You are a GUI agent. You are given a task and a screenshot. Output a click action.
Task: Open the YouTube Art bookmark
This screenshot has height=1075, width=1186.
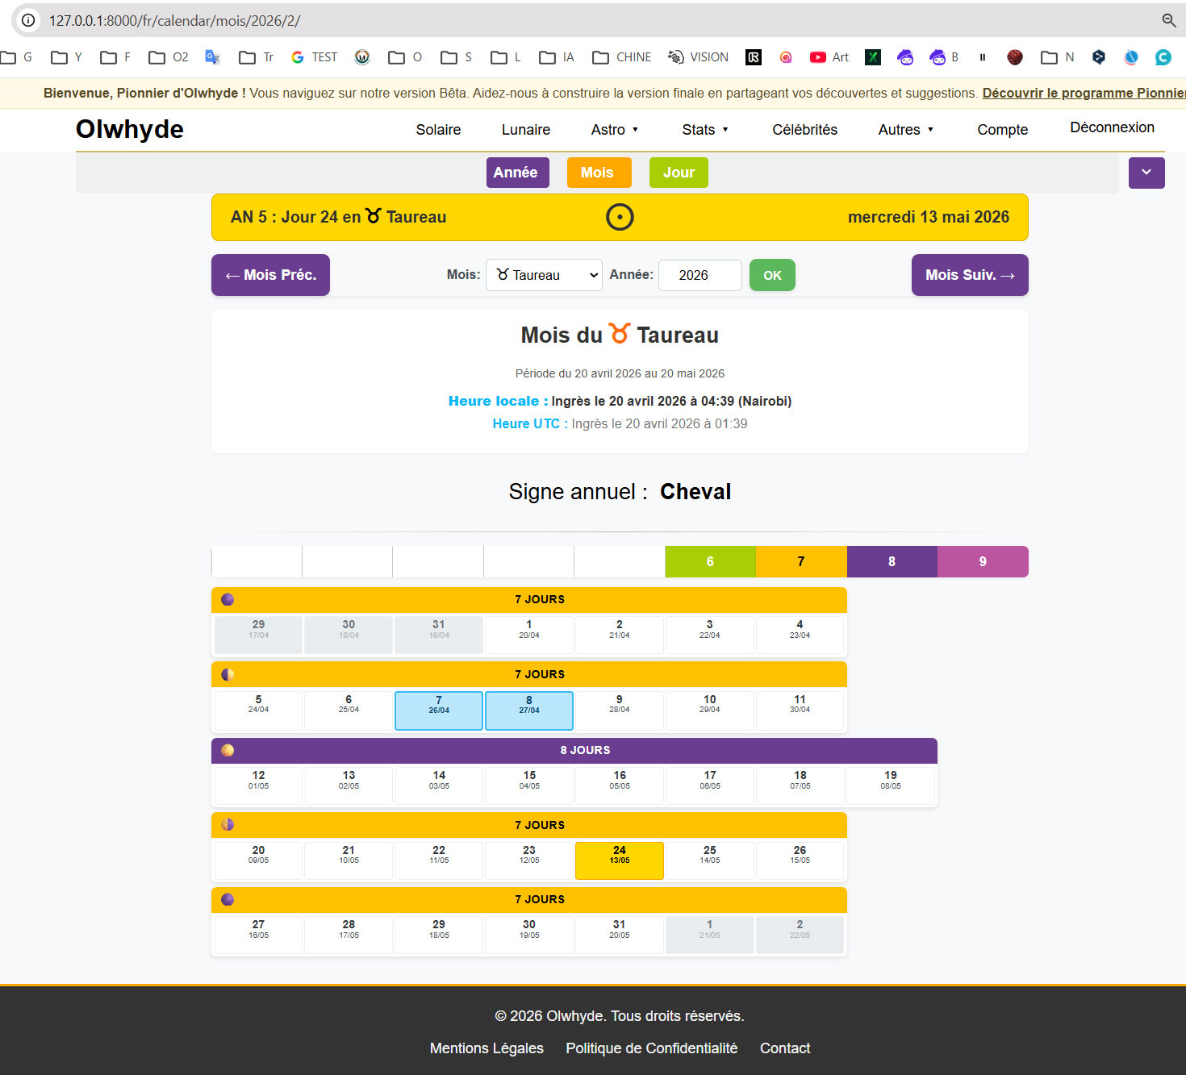829,57
